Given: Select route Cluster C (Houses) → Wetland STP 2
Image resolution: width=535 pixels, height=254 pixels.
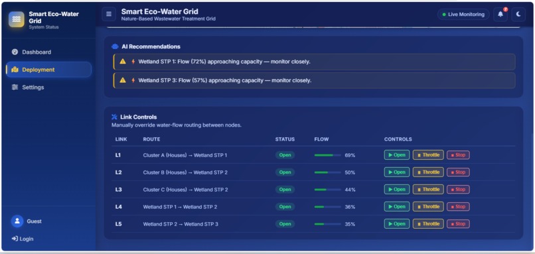Looking at the screenshot, I should pos(185,190).
